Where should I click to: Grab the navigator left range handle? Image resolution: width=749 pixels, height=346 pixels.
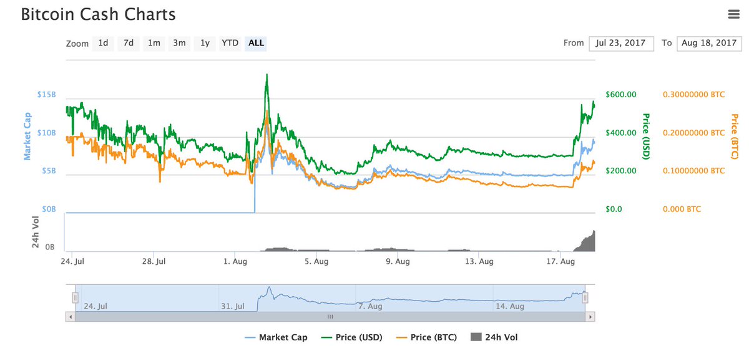tap(75, 298)
